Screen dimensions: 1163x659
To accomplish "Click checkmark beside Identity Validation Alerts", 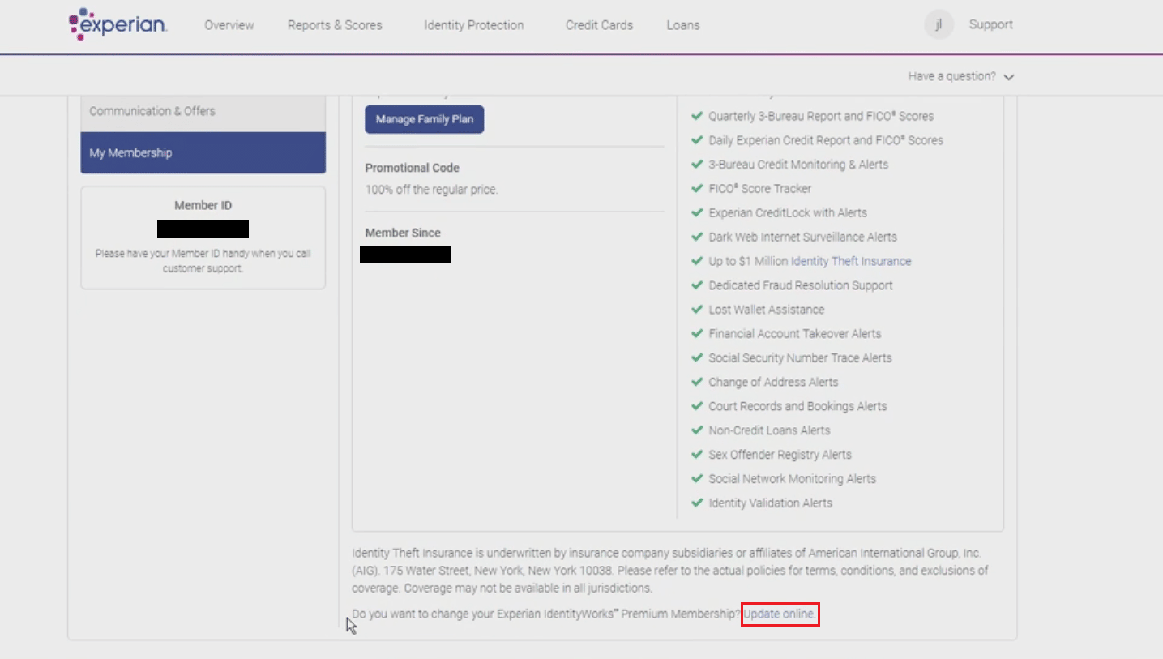I will click(696, 503).
